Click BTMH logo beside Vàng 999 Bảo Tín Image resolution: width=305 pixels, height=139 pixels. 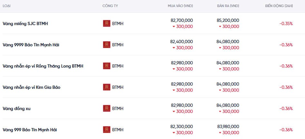point(106,130)
